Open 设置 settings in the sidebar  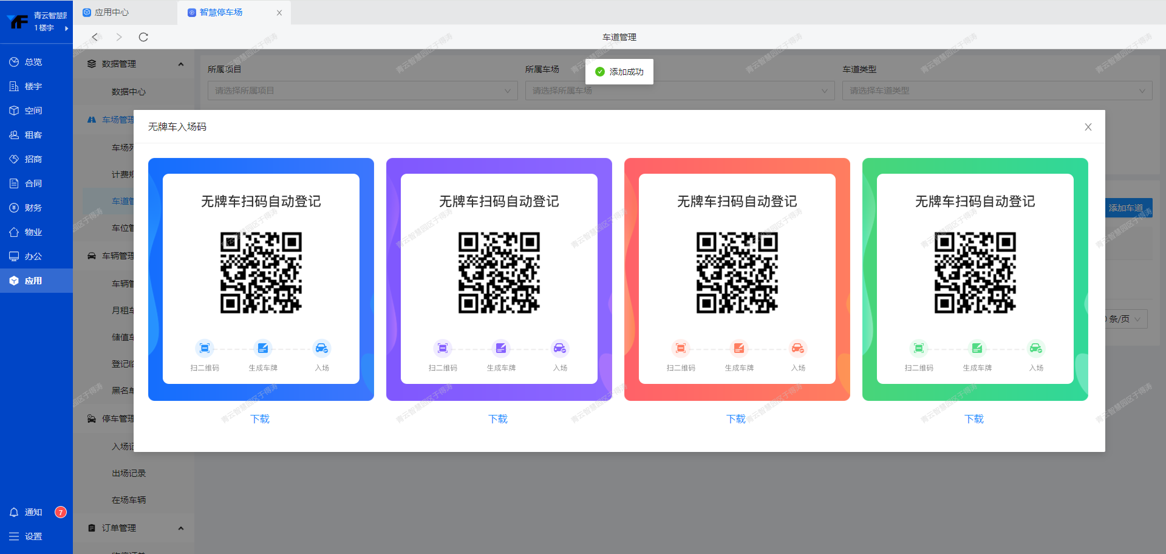[x=33, y=536]
